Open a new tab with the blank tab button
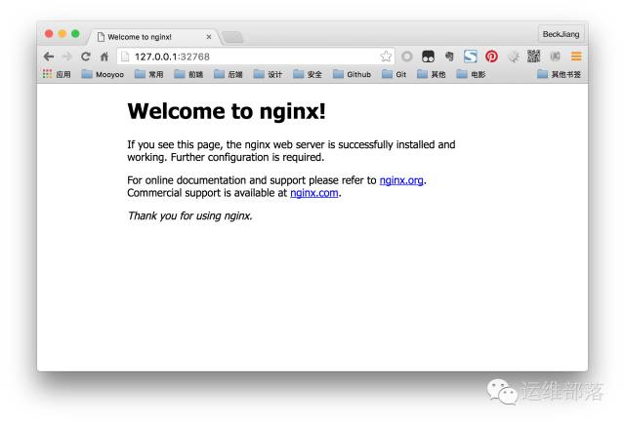 point(232,37)
